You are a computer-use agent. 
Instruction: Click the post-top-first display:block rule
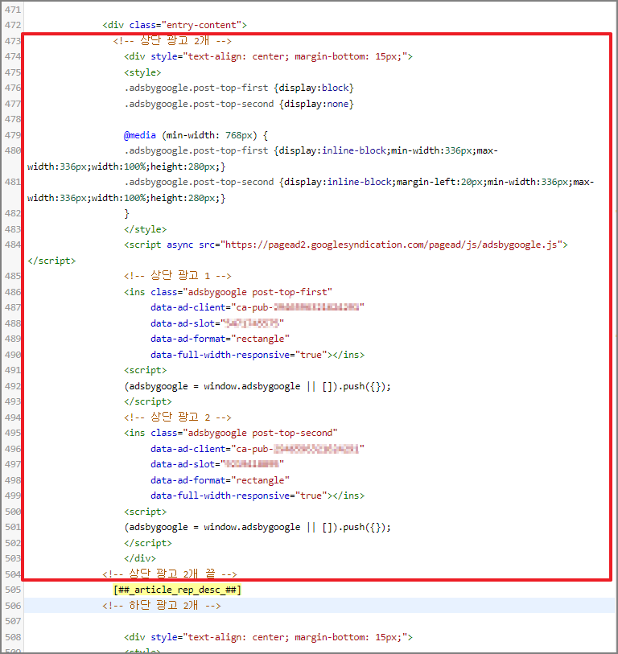(x=239, y=88)
